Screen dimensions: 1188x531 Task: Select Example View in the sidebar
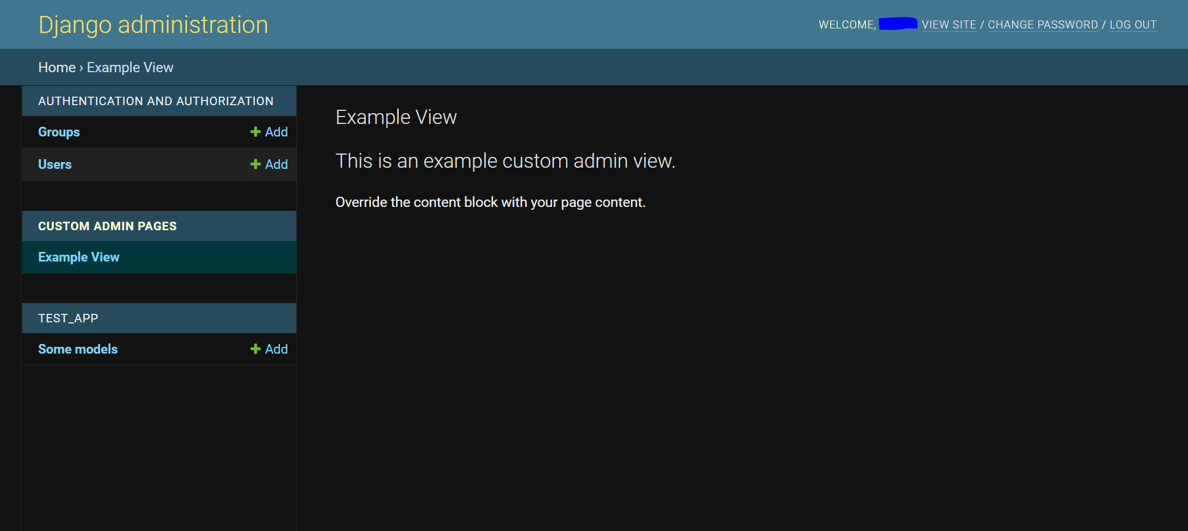click(x=79, y=257)
